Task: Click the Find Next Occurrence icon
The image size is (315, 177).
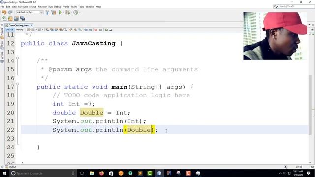Action: [x=56, y=30]
